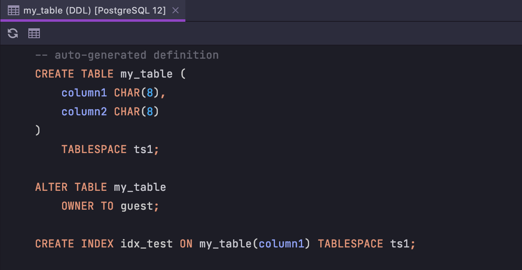This screenshot has width=522, height=270.
Task: Click 'column1' in the column definition line
Action: (84, 93)
